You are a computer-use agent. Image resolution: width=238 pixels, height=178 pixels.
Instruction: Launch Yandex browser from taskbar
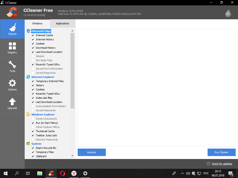pos(74,173)
